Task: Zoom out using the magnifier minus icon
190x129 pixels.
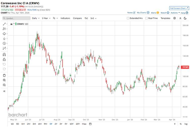Action: (4, 85)
